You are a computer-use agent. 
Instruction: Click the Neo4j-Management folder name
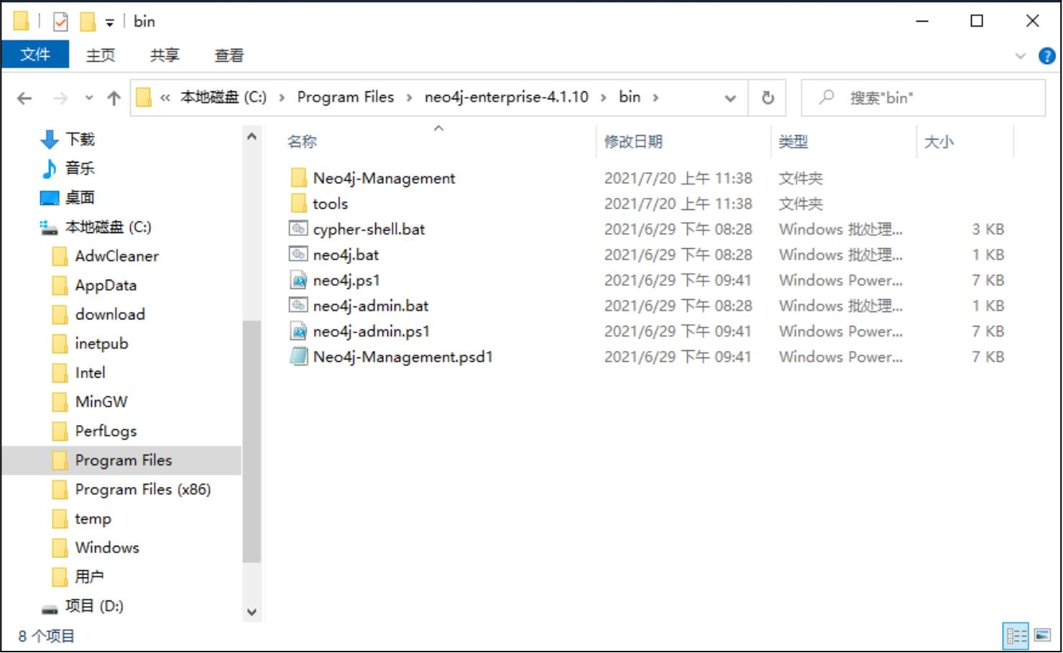click(x=385, y=178)
